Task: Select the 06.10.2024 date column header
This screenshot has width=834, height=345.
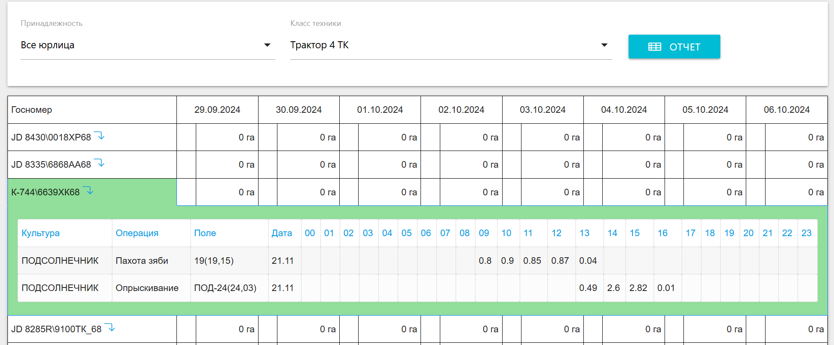Action: click(786, 110)
